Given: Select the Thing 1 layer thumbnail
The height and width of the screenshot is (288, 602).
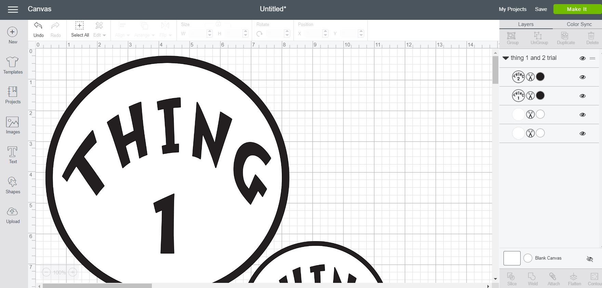Looking at the screenshot, I should pyautogui.click(x=518, y=95).
